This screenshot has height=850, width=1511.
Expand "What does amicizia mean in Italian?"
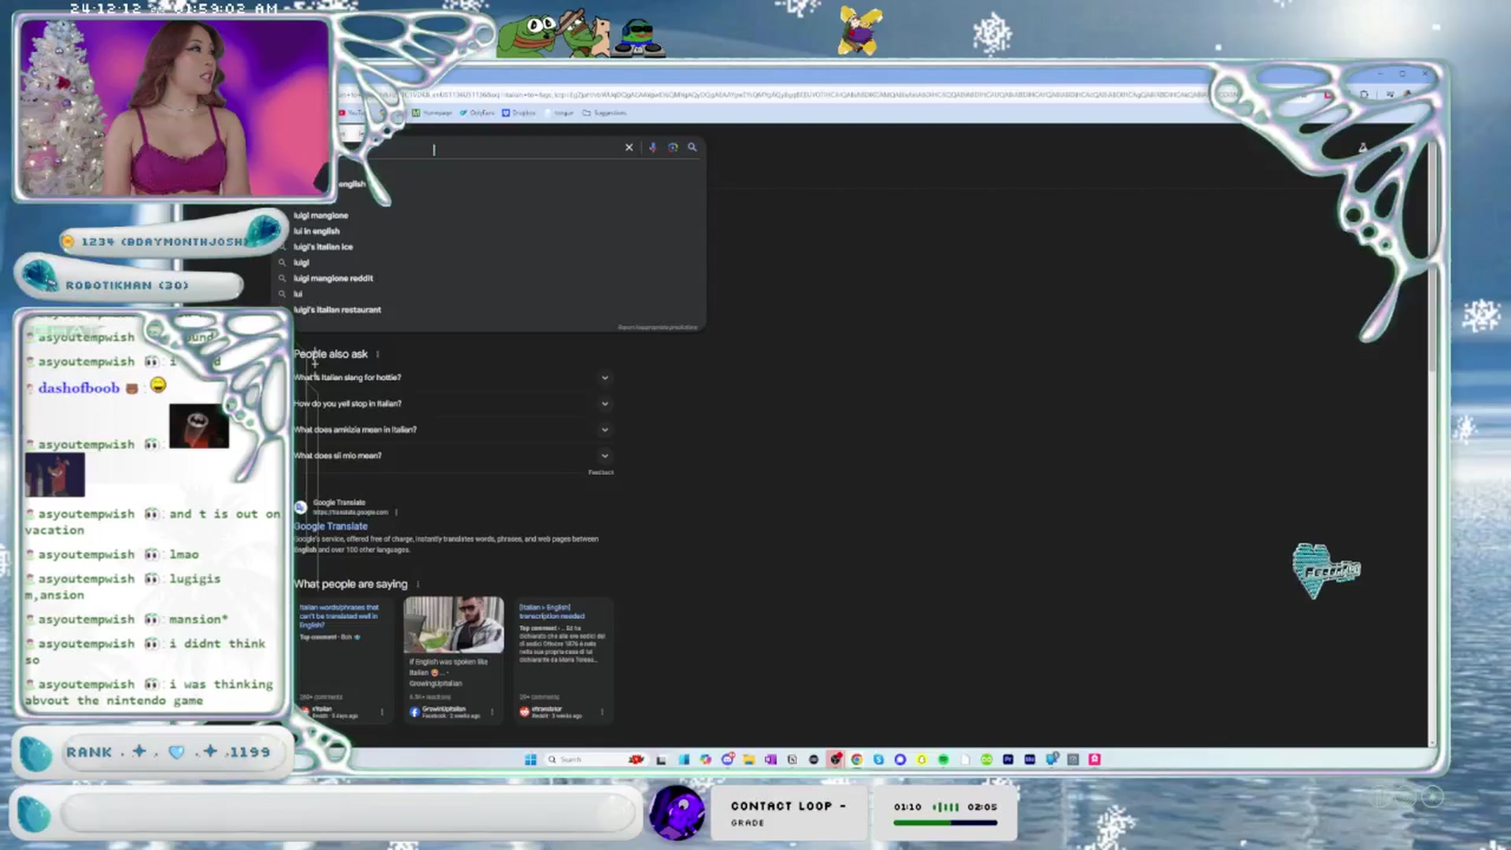point(453,430)
